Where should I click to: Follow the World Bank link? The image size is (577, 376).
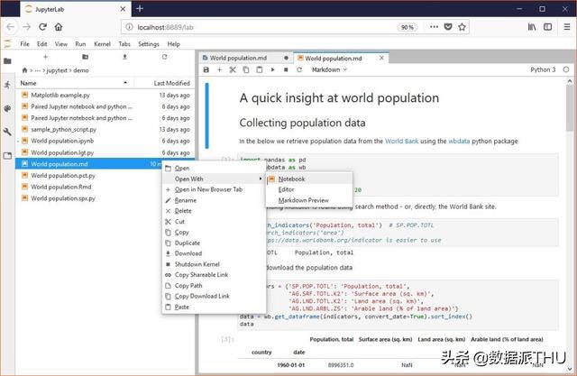pyautogui.click(x=401, y=141)
